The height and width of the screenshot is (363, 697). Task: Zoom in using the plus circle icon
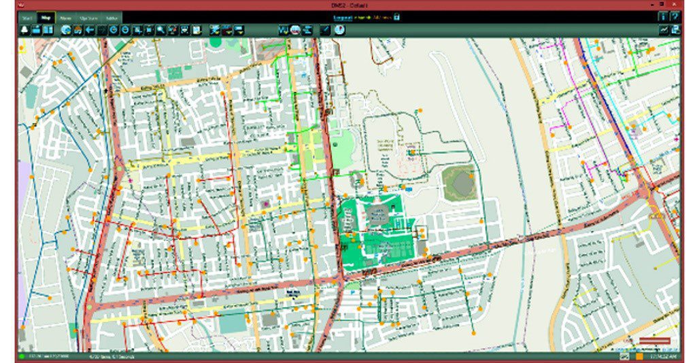114,30
